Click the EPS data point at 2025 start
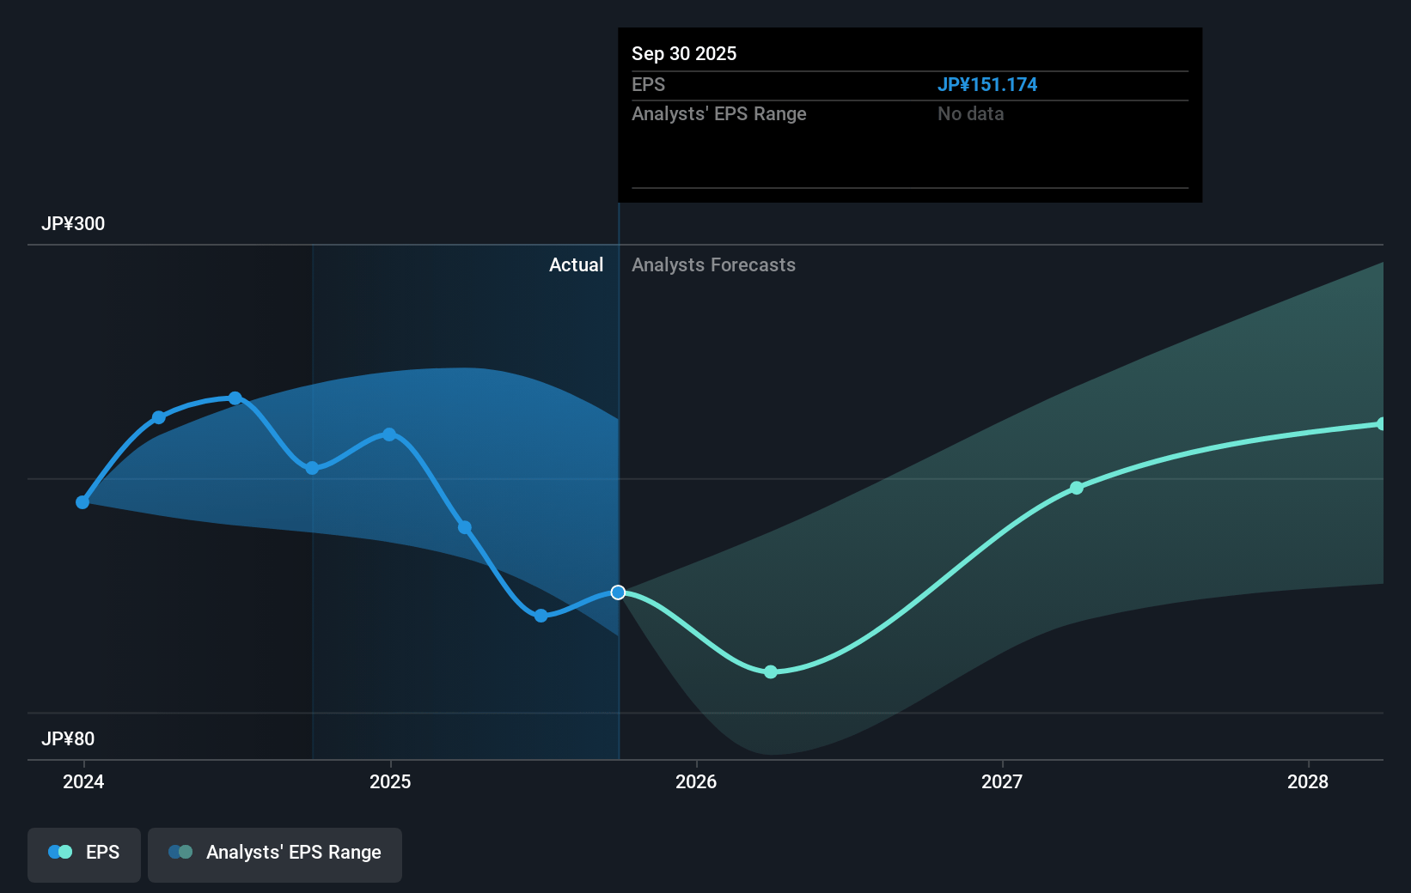 [389, 434]
